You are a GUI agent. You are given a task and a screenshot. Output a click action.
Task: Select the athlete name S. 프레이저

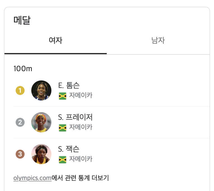click(75, 117)
